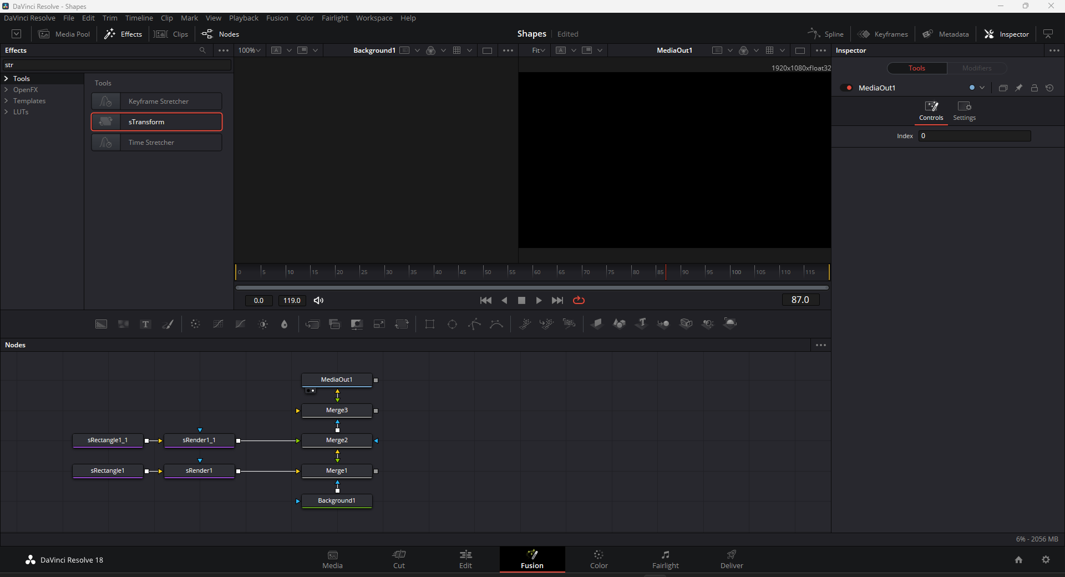
Task: Add a pEmitter particle node
Action: pos(525,323)
